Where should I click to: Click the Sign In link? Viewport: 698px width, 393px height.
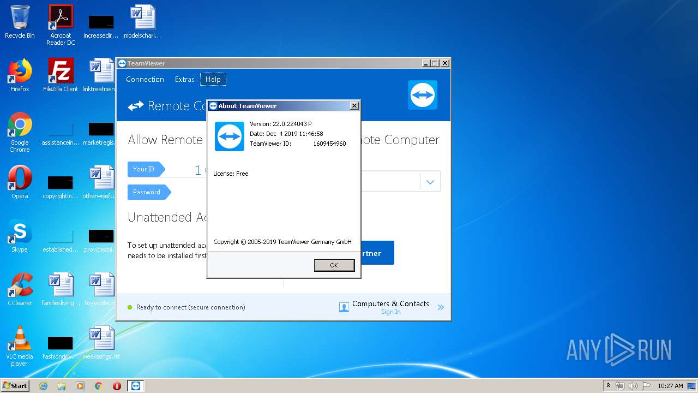pyautogui.click(x=391, y=312)
